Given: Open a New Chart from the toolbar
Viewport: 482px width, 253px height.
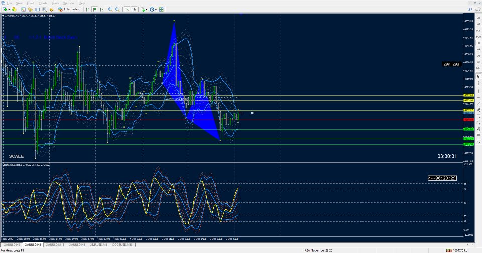Looking at the screenshot, I should pos(5,9).
